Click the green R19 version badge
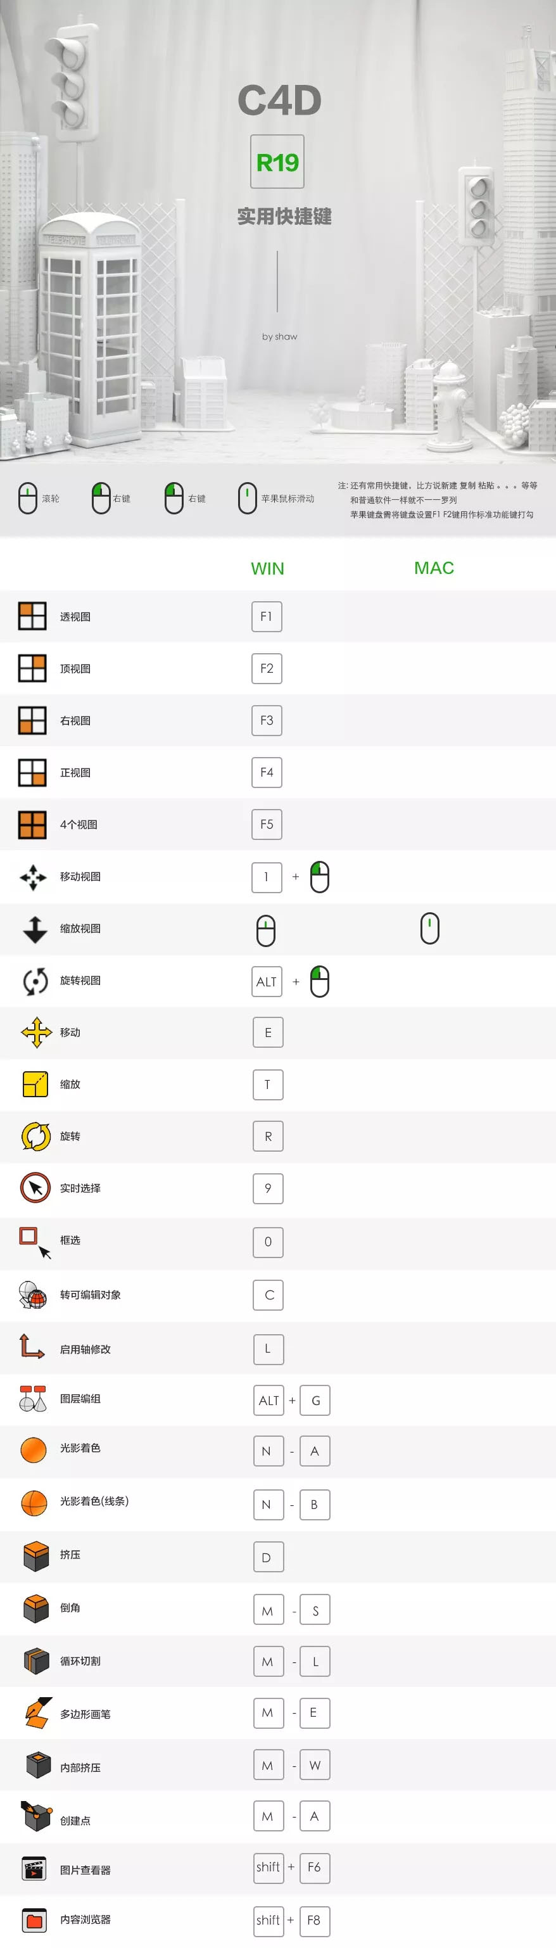Screen dimensions: 556x1948 click(277, 162)
